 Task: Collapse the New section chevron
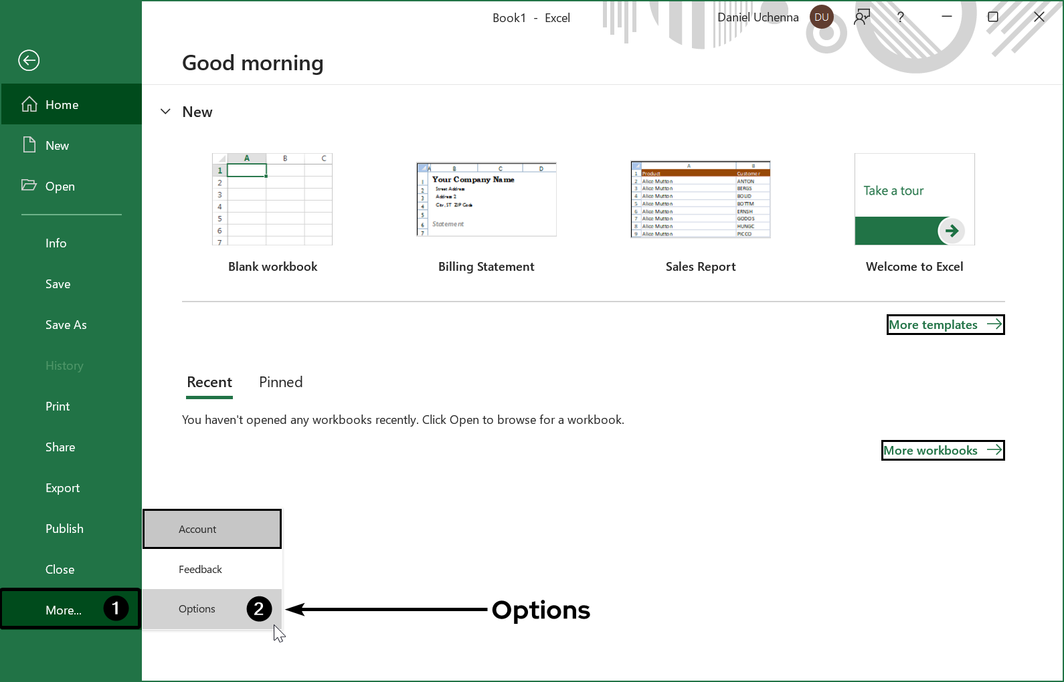[165, 112]
